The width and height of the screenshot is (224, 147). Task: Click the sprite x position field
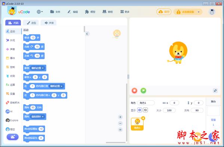tap(174, 103)
